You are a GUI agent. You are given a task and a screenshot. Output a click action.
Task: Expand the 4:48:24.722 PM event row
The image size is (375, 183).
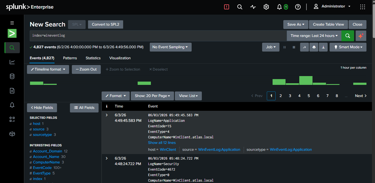107,158
